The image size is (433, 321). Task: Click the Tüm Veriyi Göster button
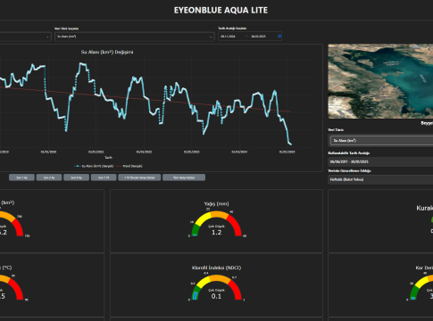click(184, 177)
